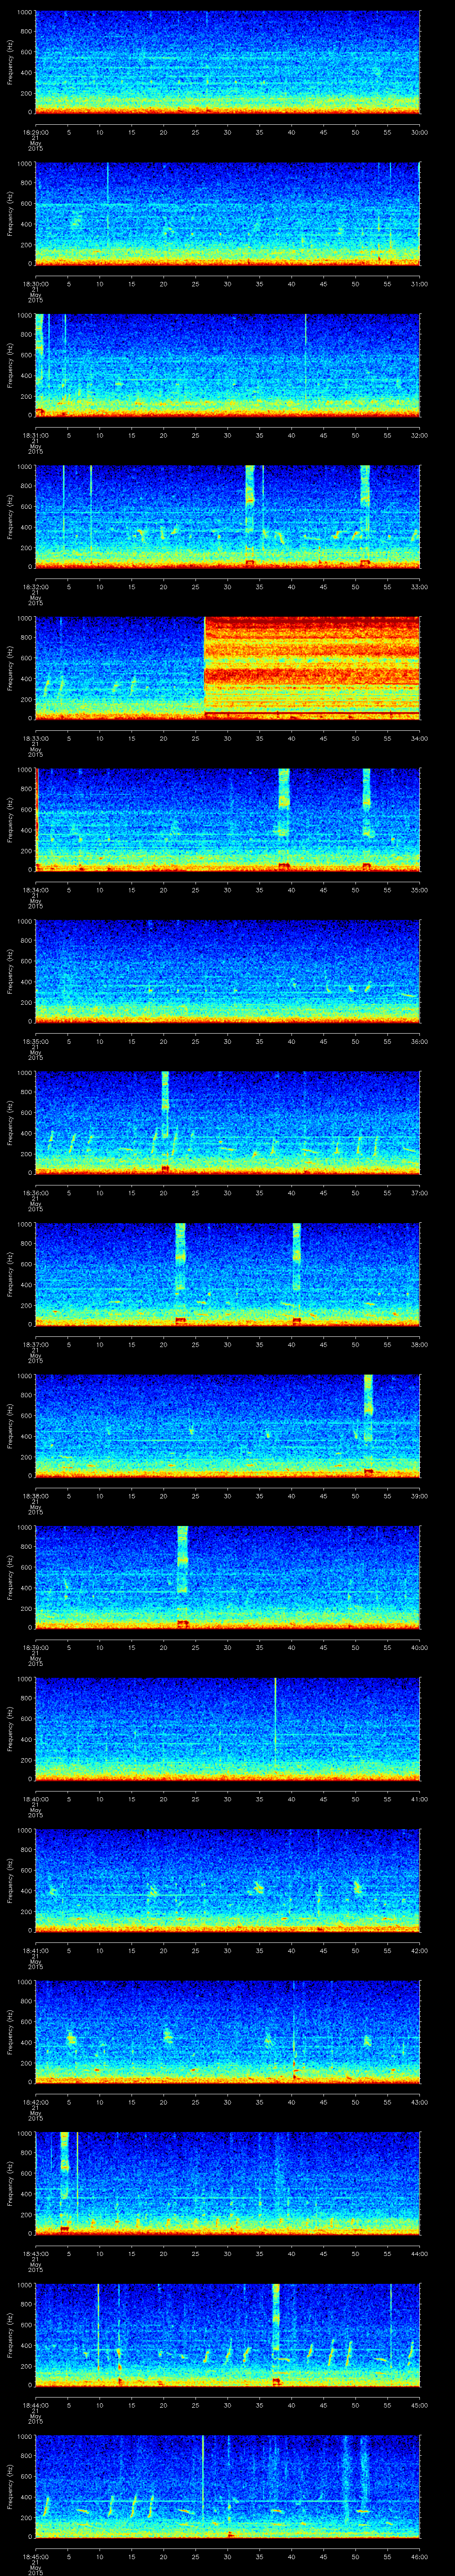This screenshot has width=455, height=2576.
Task: Click the Frequency (Hz) label of the 18:29:00 panel
Action: 10,63
